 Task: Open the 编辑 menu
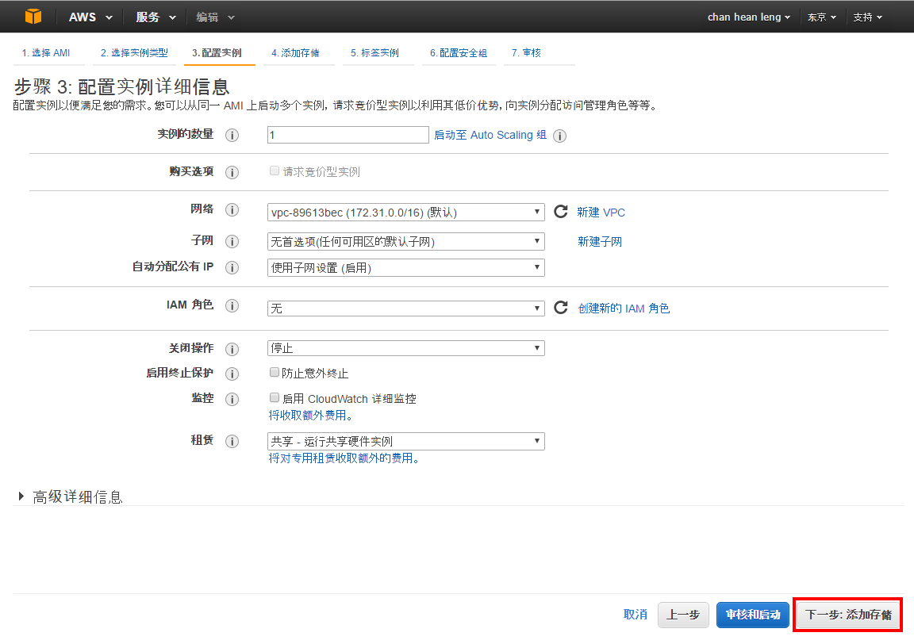point(215,17)
